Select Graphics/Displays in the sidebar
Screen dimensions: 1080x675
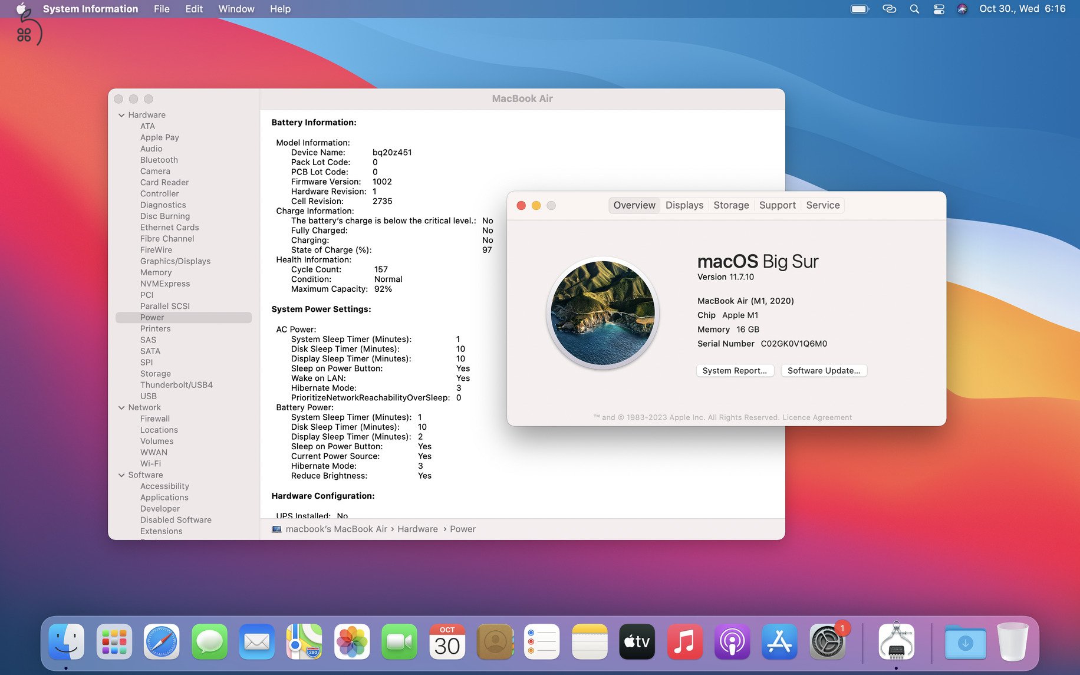coord(175,261)
